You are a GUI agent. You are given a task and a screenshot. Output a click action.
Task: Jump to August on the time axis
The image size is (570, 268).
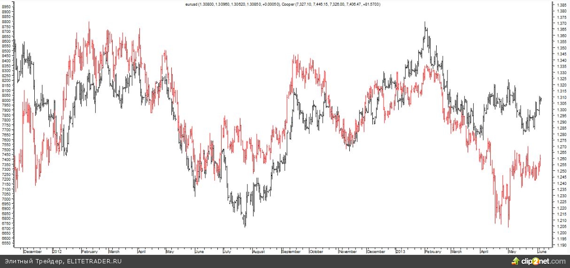(x=259, y=252)
